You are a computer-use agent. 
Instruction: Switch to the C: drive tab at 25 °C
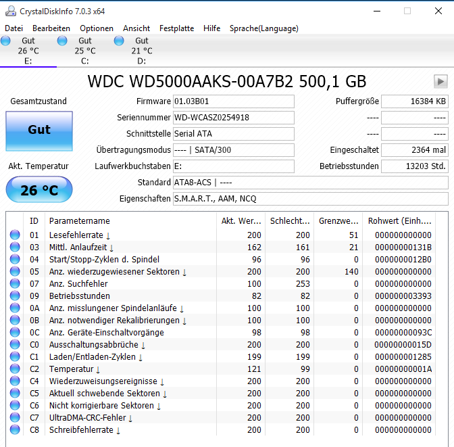(x=85, y=51)
